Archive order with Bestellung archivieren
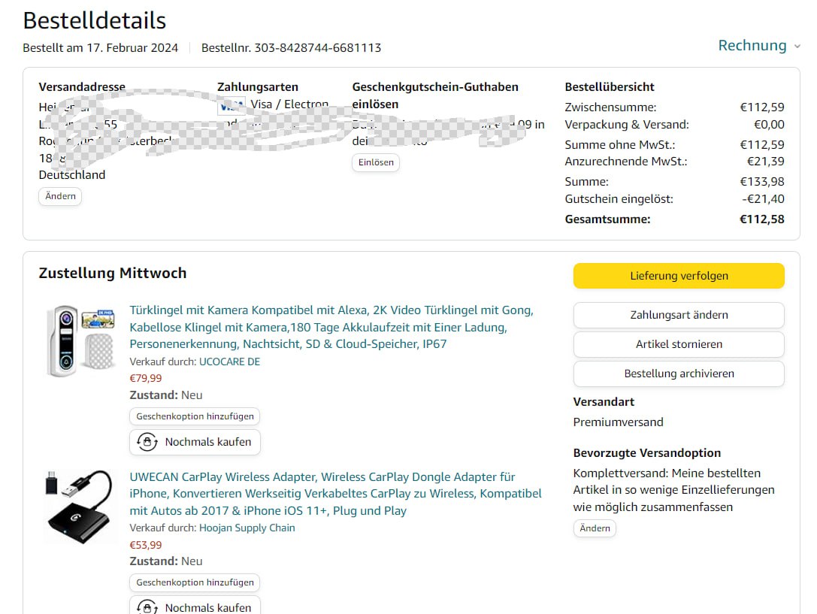Image resolution: width=817 pixels, height=614 pixels. click(679, 374)
